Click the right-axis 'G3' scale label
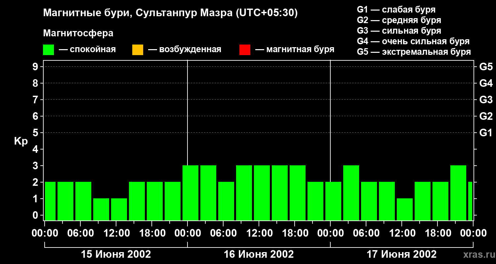This screenshot has height=264, width=496. click(486, 100)
